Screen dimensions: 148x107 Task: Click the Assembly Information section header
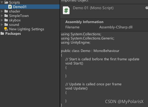pos(84,22)
